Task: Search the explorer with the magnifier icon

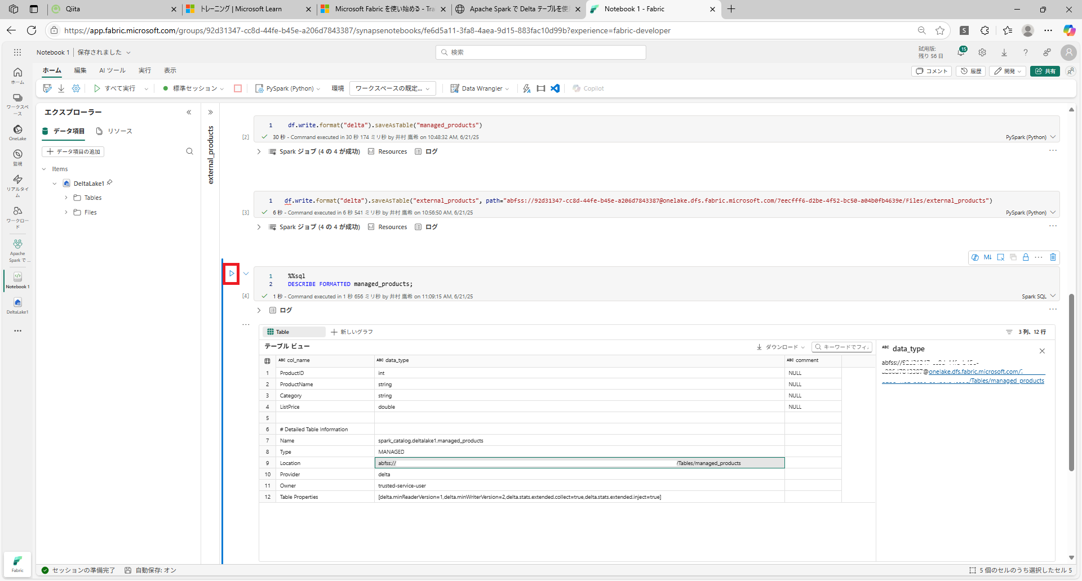Action: (189, 151)
